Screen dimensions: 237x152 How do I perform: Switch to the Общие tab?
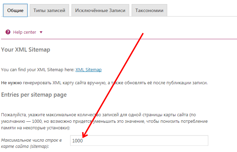pyautogui.click(x=15, y=10)
